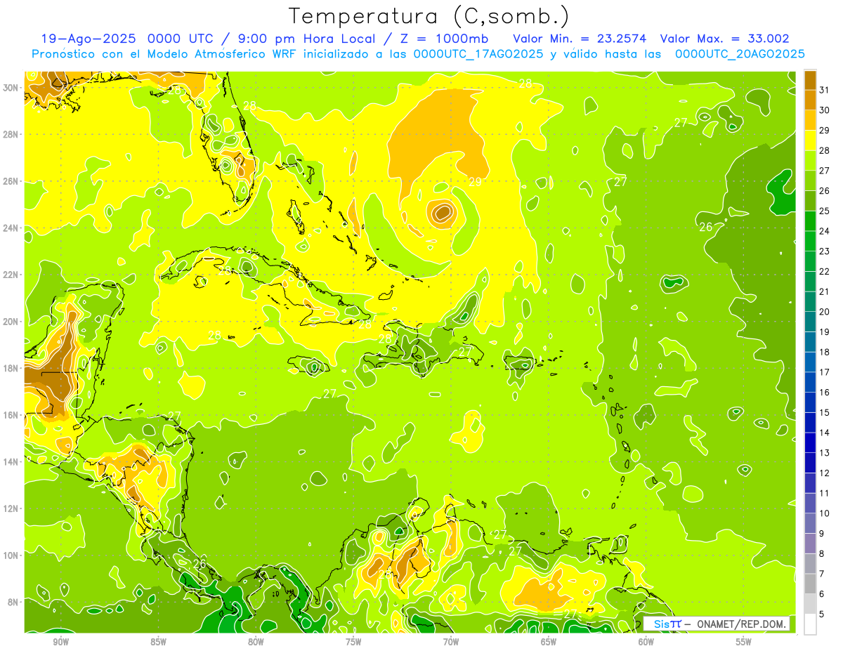Screen dimensions: 843x651
Task: Click the 90W longitude label
Action: [60, 642]
